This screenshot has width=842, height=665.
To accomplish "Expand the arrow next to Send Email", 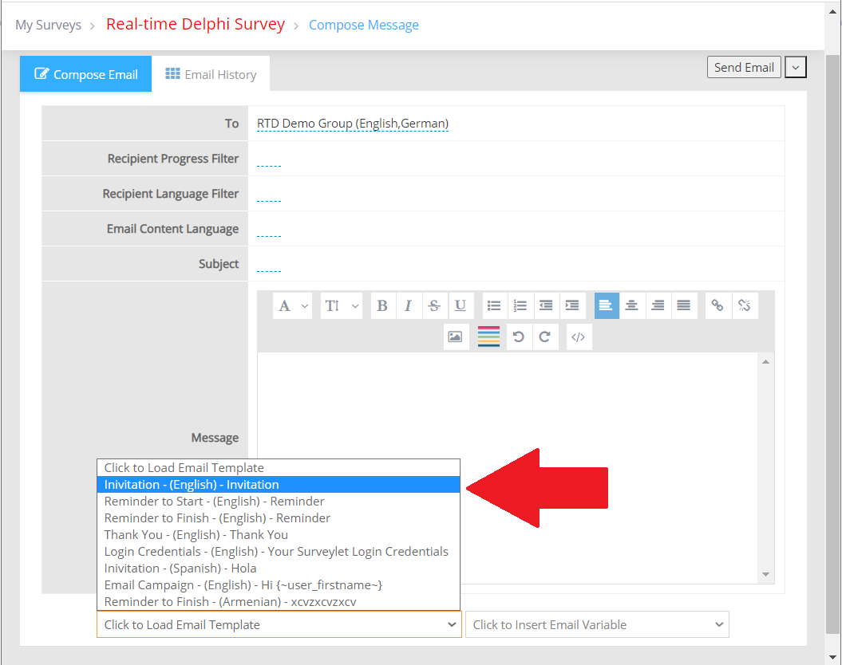I will click(796, 68).
